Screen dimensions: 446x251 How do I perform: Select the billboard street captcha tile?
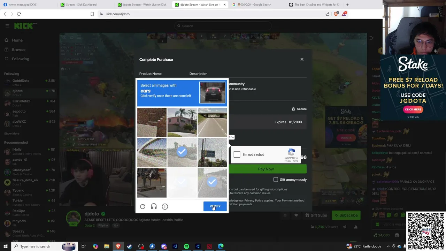[212, 153]
